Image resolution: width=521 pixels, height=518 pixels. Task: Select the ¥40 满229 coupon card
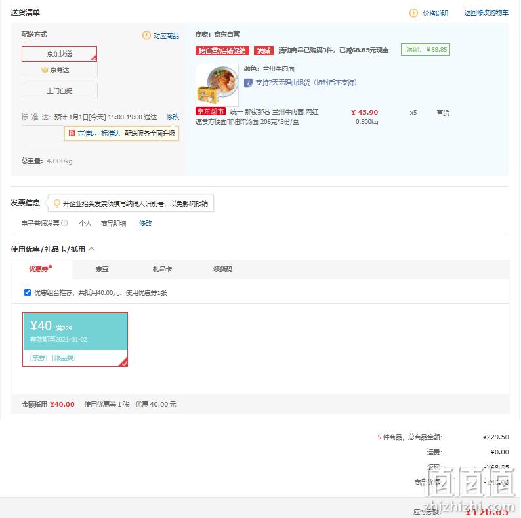(x=75, y=340)
